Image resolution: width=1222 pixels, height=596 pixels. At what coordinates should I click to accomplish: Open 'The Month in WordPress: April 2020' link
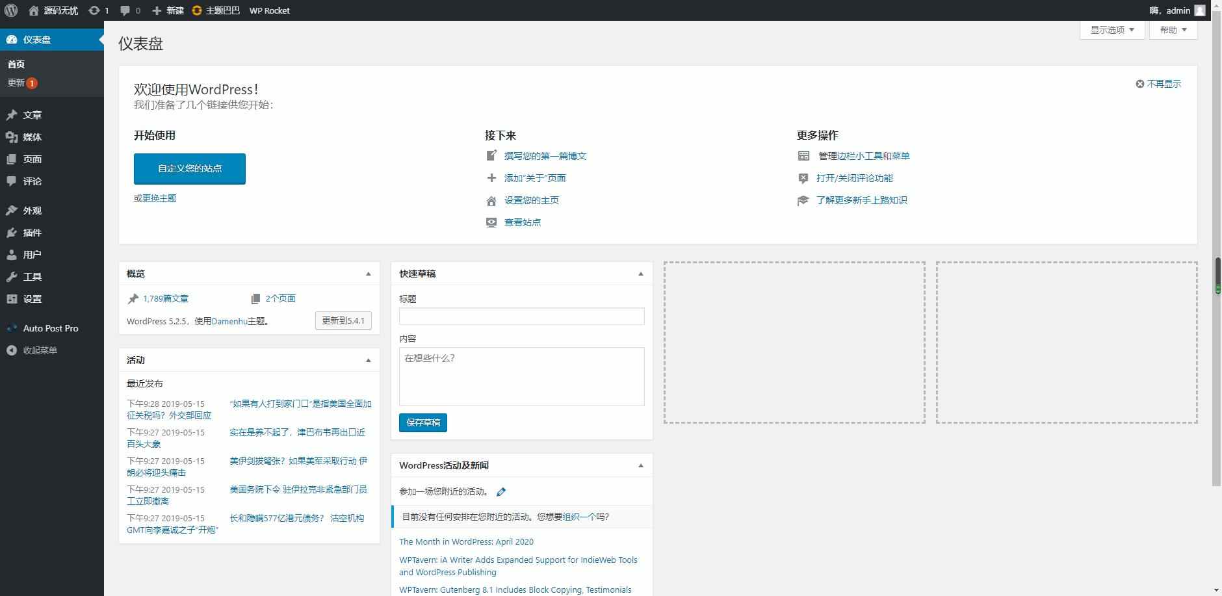[x=466, y=541]
